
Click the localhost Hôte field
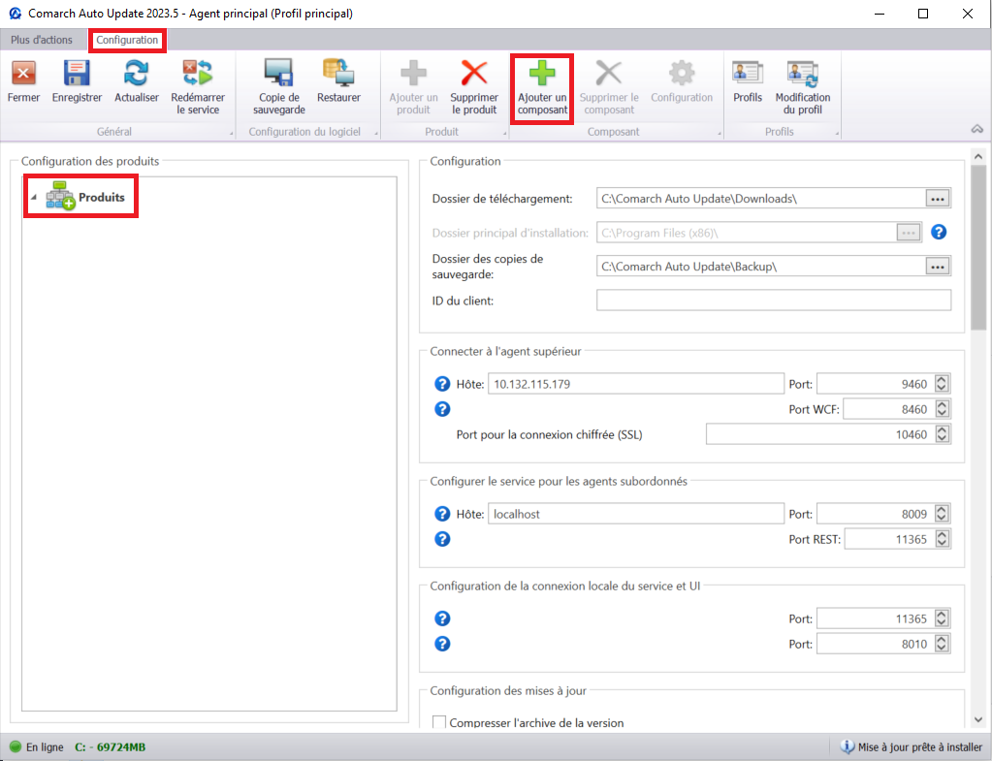click(x=636, y=514)
